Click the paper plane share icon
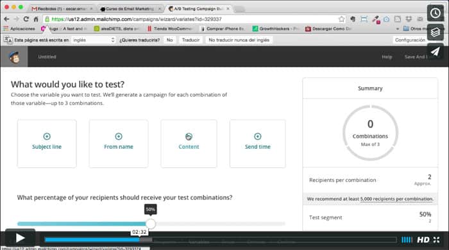Viewport: 449px width, 250px height. (x=436, y=51)
